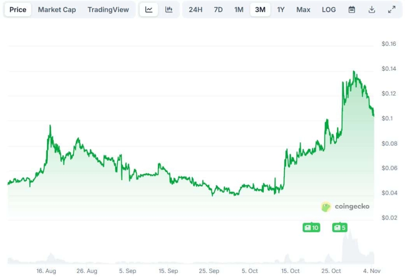The height and width of the screenshot is (278, 405).
Task: Open the news marker labeled 5
Action: (340, 227)
